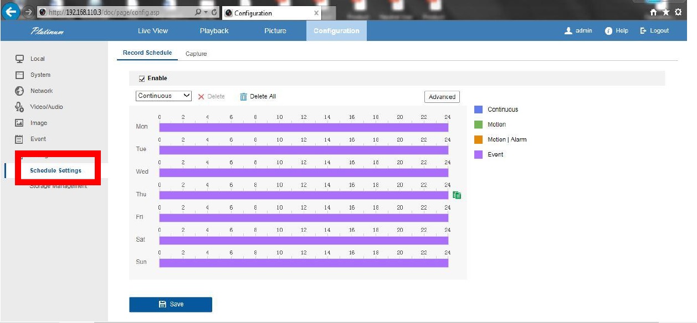The image size is (697, 323).
Task: Click the Delete All trash icon
Action: click(243, 97)
